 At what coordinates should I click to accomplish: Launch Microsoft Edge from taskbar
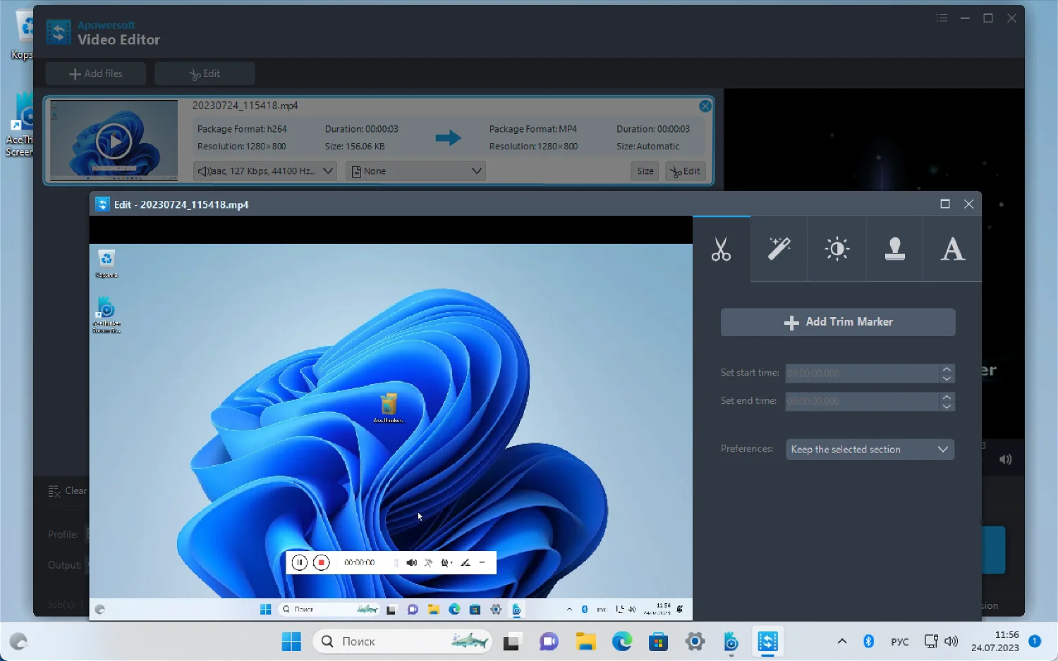pos(622,641)
